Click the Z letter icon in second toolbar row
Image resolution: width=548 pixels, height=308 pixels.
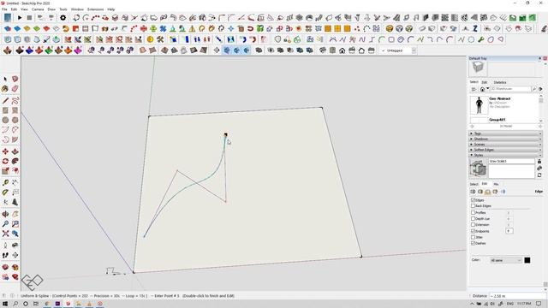click(475, 28)
